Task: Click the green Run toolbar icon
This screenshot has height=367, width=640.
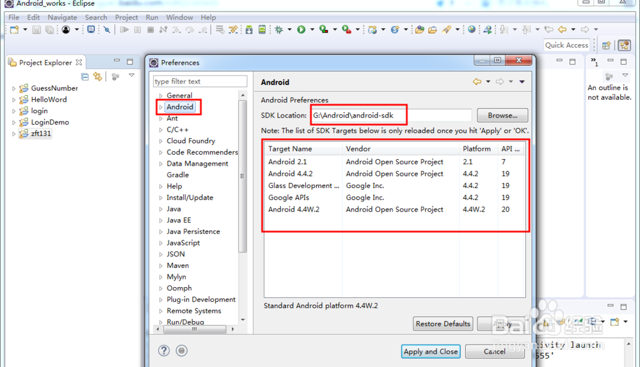Action: click(x=301, y=29)
